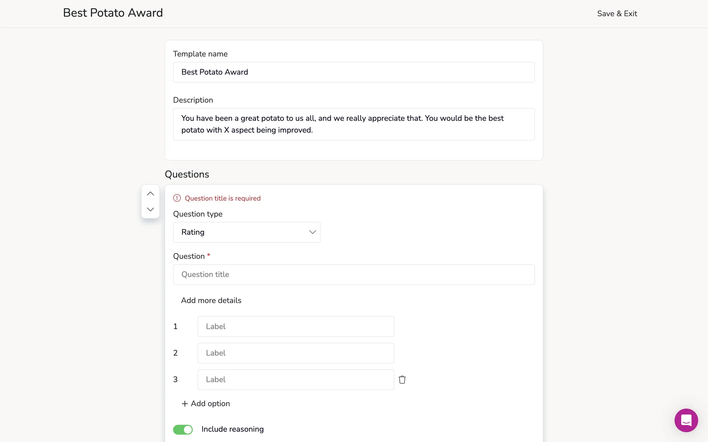Image resolution: width=708 pixels, height=442 pixels.
Task: Click the error alert icon
Action: coord(177,198)
